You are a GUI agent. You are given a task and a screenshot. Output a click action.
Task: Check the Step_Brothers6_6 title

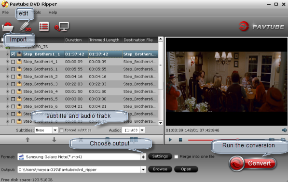coord(13,106)
